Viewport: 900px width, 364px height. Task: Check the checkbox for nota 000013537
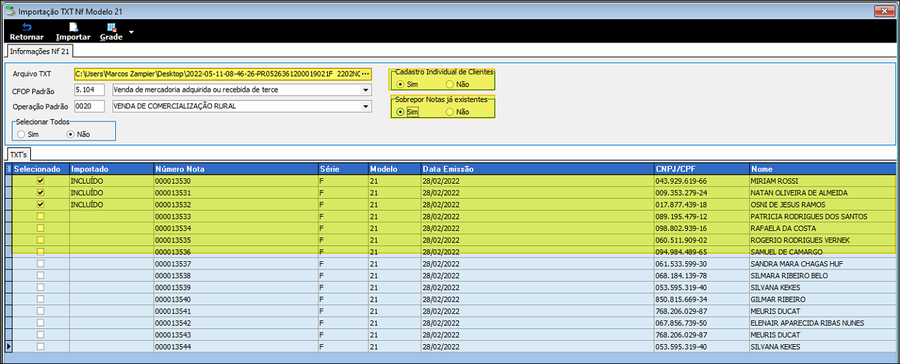pos(40,264)
